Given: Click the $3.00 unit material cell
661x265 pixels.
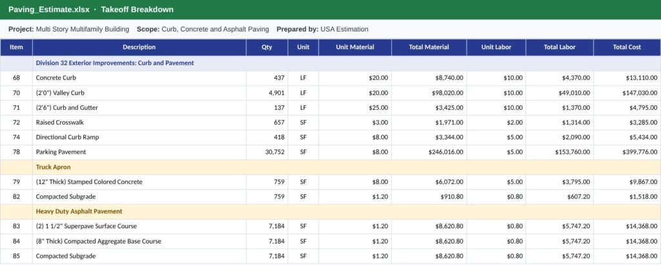Looking at the screenshot, I should click(x=355, y=122).
